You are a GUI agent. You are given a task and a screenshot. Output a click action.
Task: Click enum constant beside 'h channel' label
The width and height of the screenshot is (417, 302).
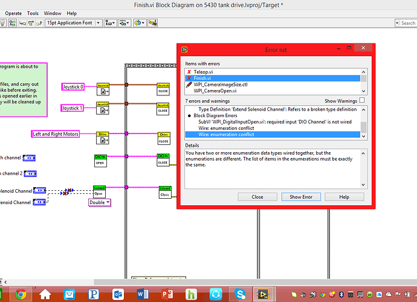pos(29,158)
